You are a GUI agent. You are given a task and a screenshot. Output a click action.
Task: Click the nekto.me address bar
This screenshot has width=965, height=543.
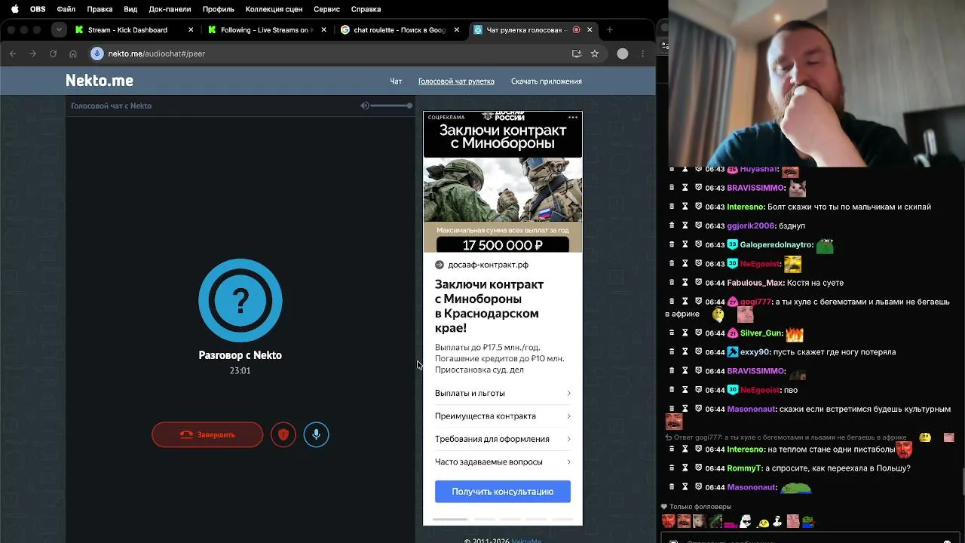pyautogui.click(x=332, y=54)
